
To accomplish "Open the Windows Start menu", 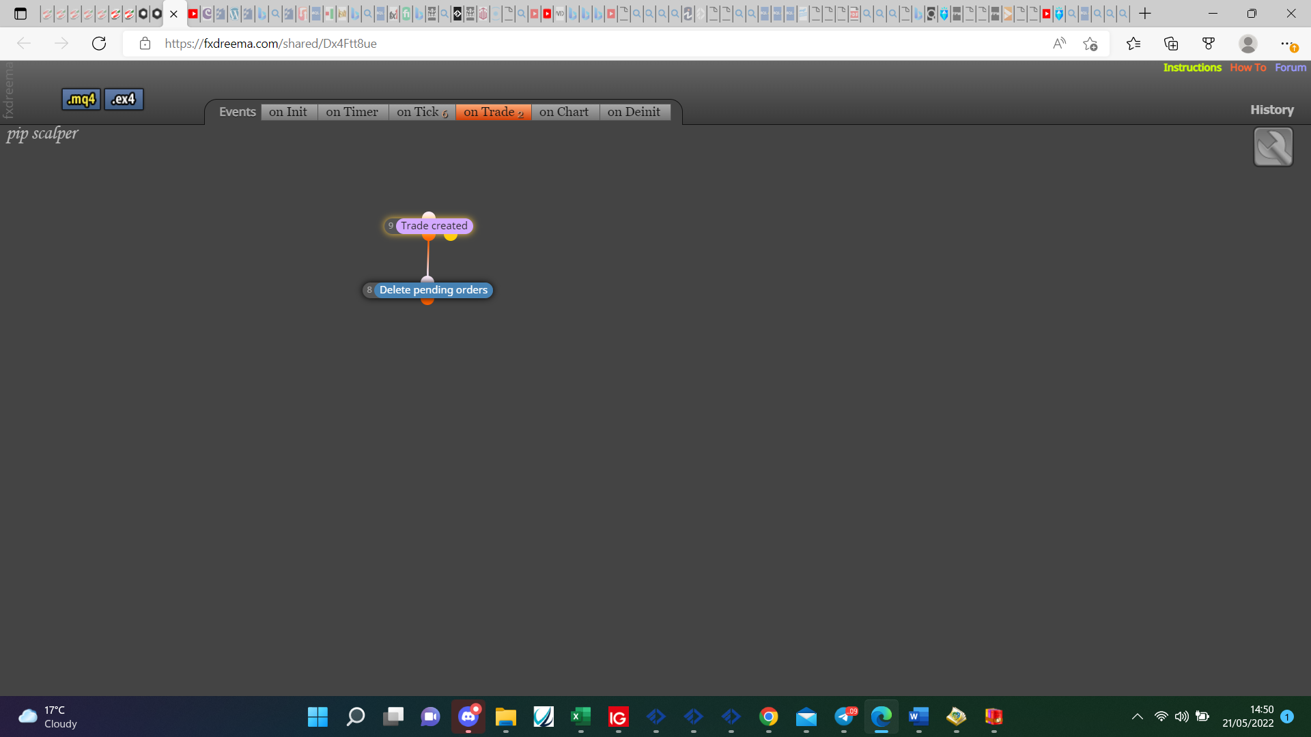I will click(318, 717).
